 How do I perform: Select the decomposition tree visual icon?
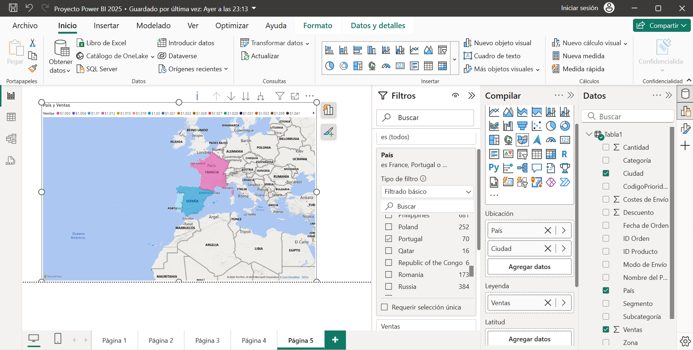pos(522,168)
